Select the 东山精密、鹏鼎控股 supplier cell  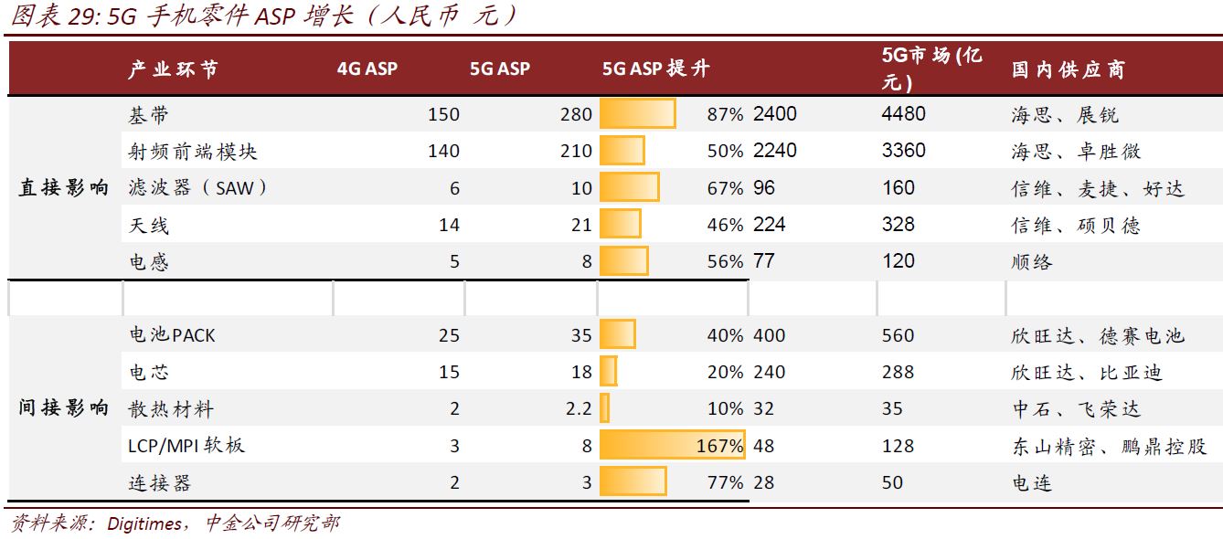[x=1109, y=446]
